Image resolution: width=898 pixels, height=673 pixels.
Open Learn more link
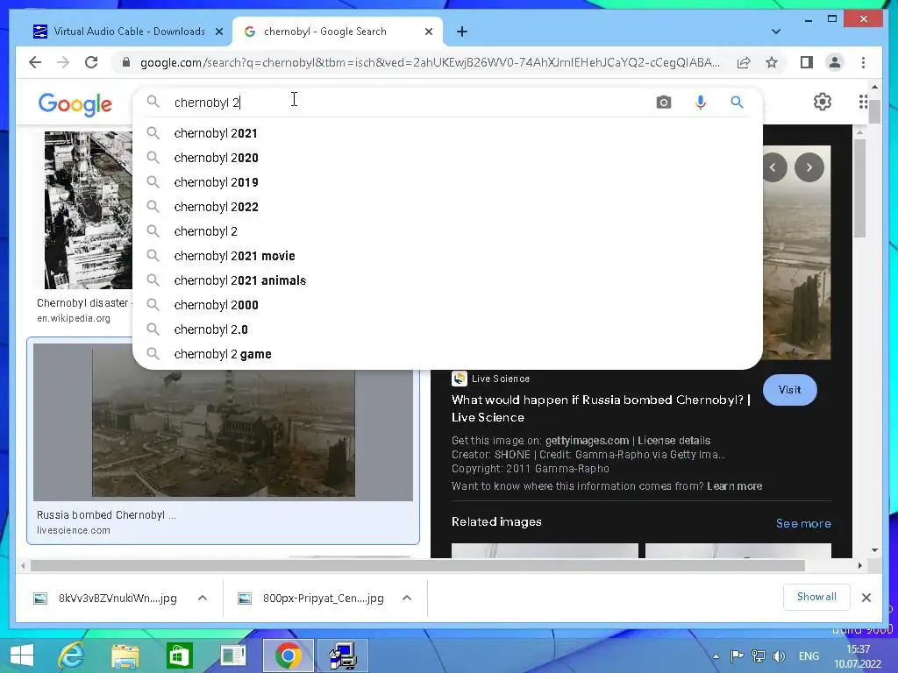click(x=734, y=485)
